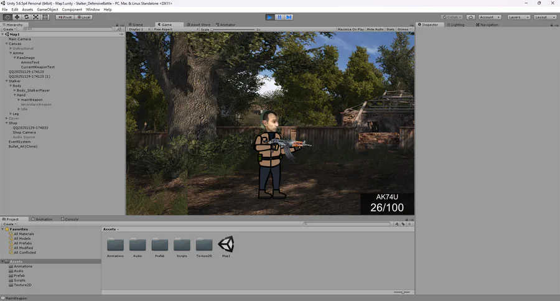Adjust the Project icon size slider
This screenshot has width=560, height=301.
point(402,292)
